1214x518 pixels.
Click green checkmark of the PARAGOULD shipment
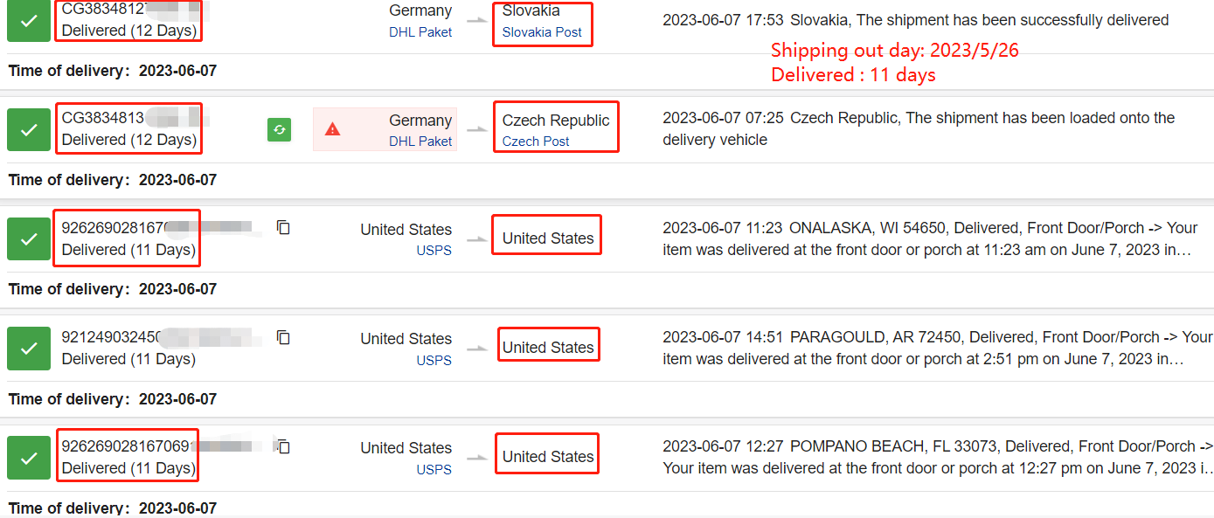point(29,348)
